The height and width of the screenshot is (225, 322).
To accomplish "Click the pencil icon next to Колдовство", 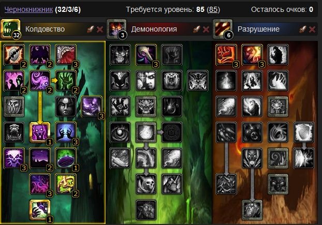I will [x=91, y=29].
